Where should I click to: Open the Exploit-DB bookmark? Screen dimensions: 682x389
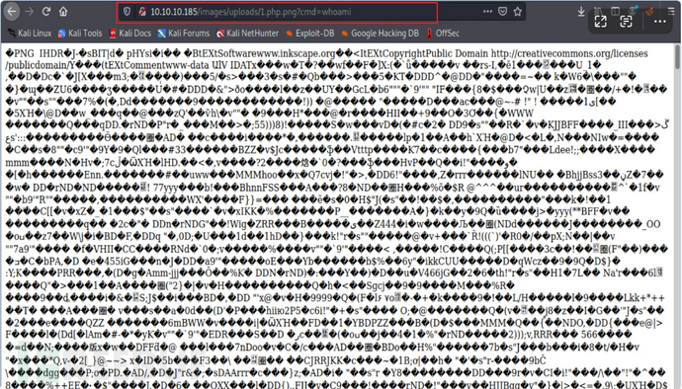click(309, 33)
